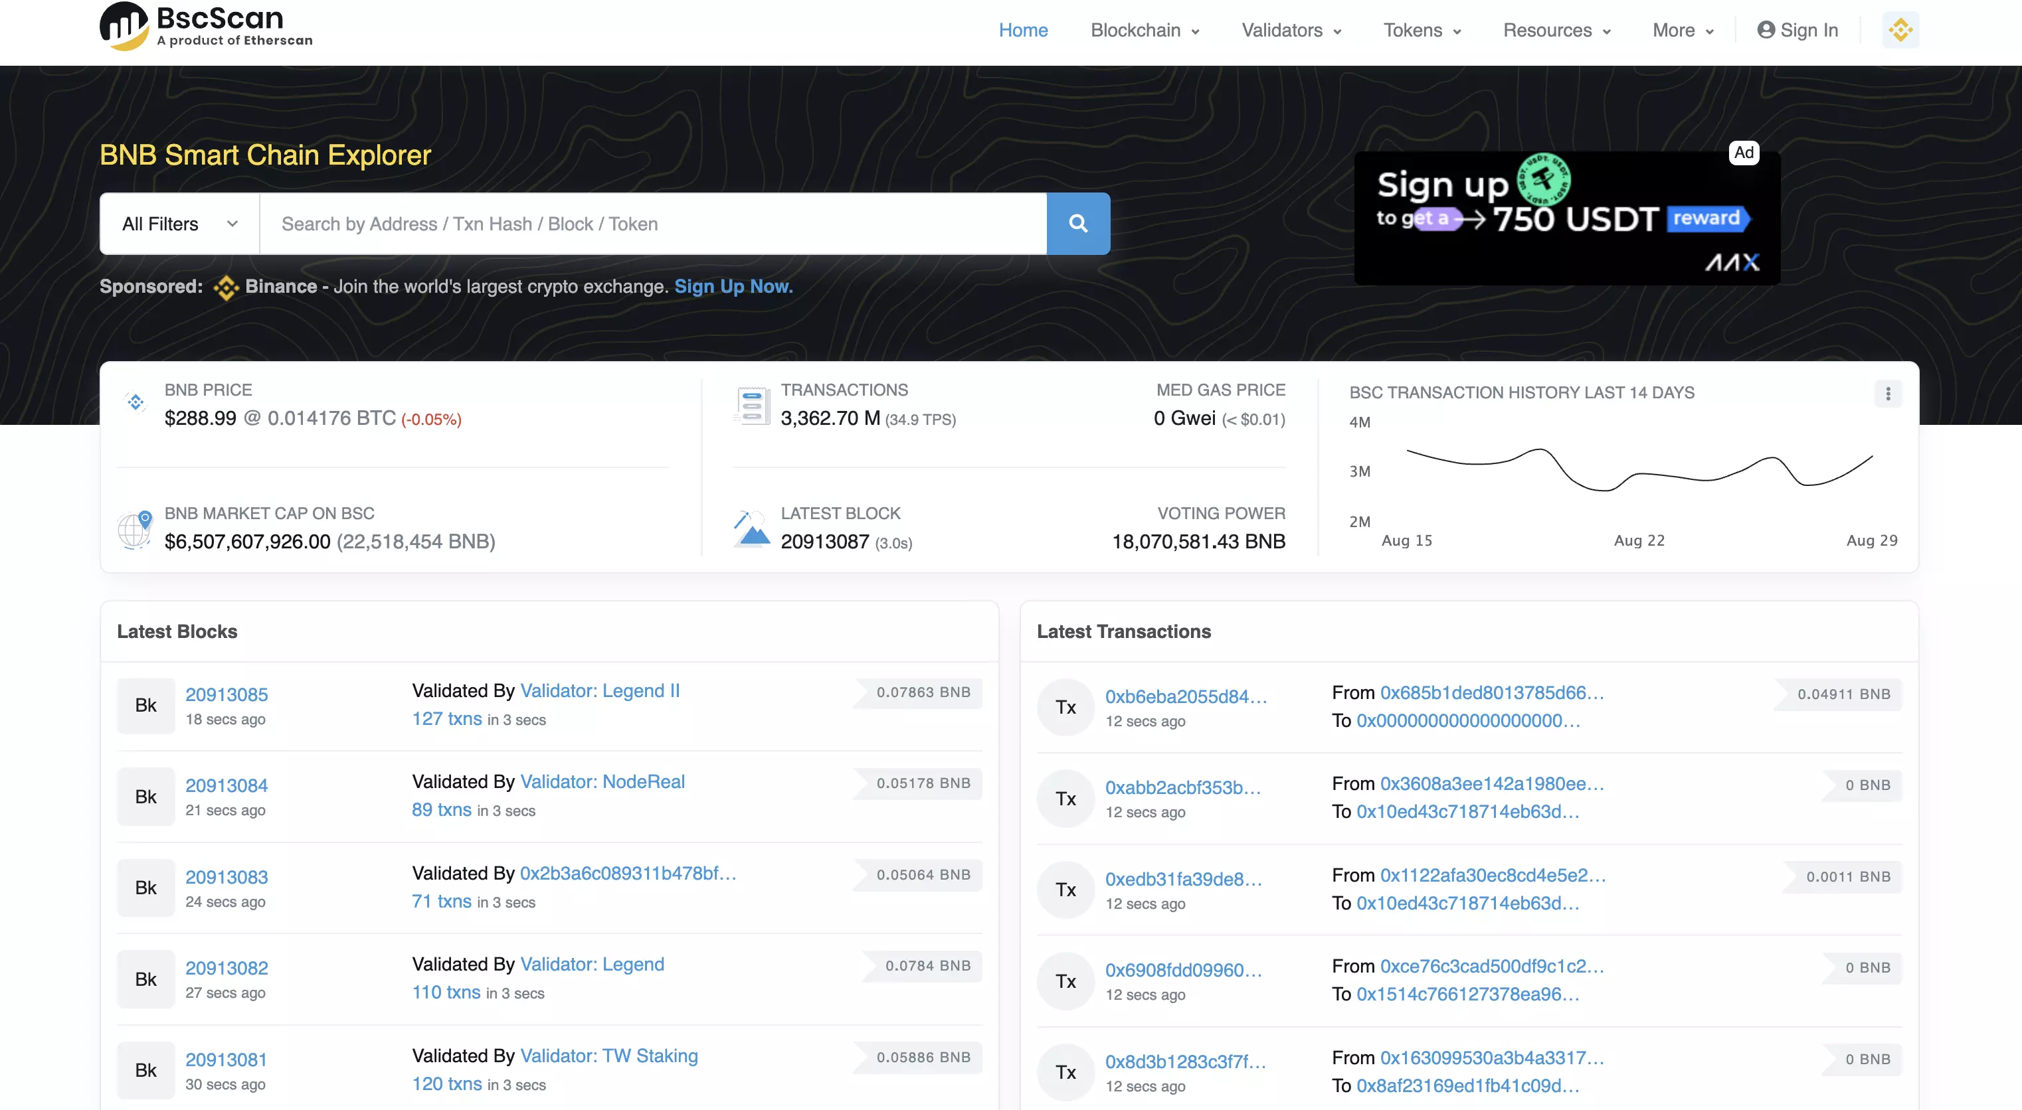The height and width of the screenshot is (1110, 2022).
Task: Open block 20913083 link
Action: (x=226, y=877)
